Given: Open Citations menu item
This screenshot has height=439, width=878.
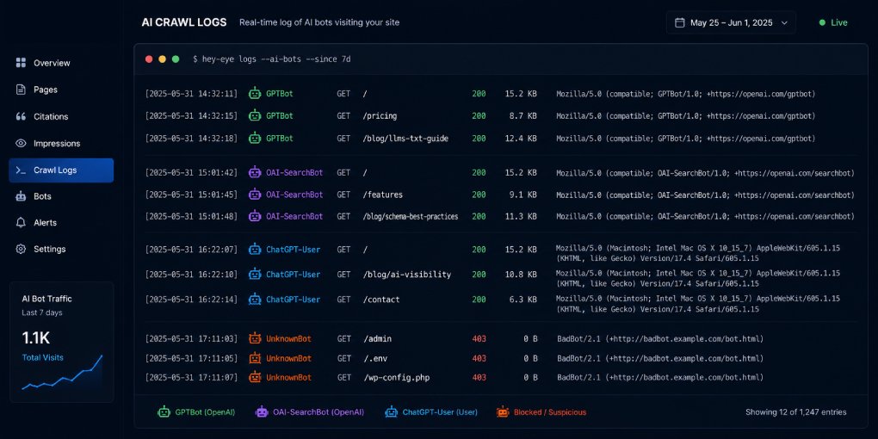Looking at the screenshot, I should (x=61, y=116).
